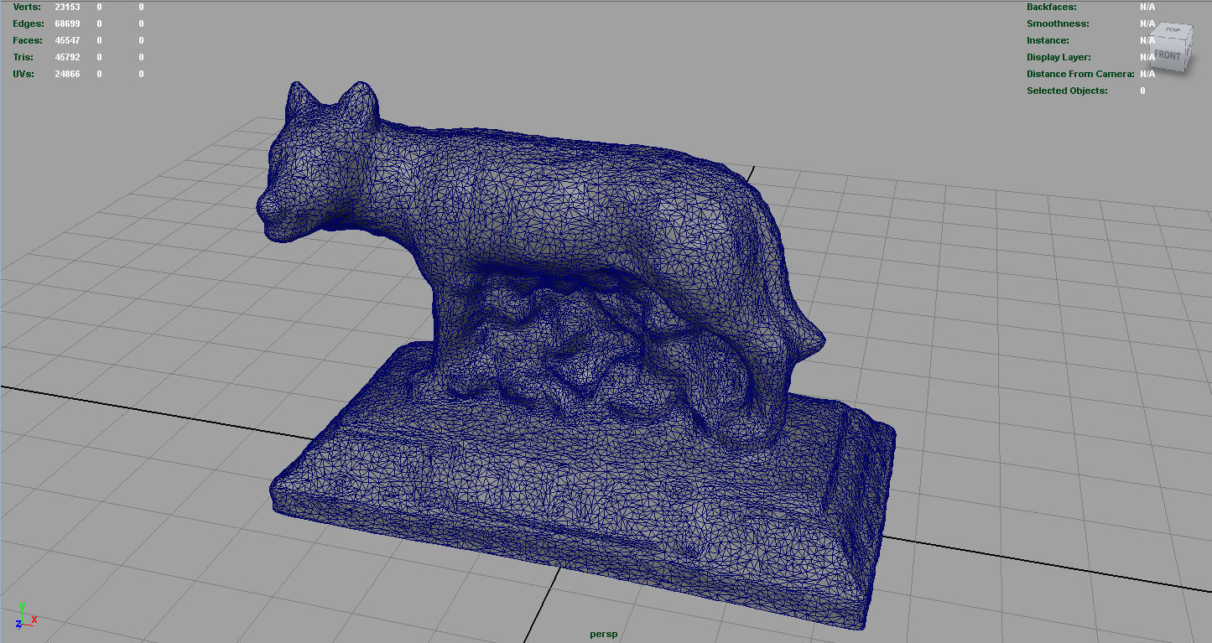This screenshot has height=643, width=1212.
Task: Click the 'Distance From Camera:' label
Action: tap(1080, 74)
